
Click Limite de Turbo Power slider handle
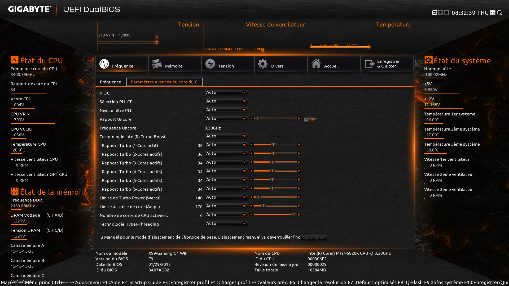[x=258, y=197]
